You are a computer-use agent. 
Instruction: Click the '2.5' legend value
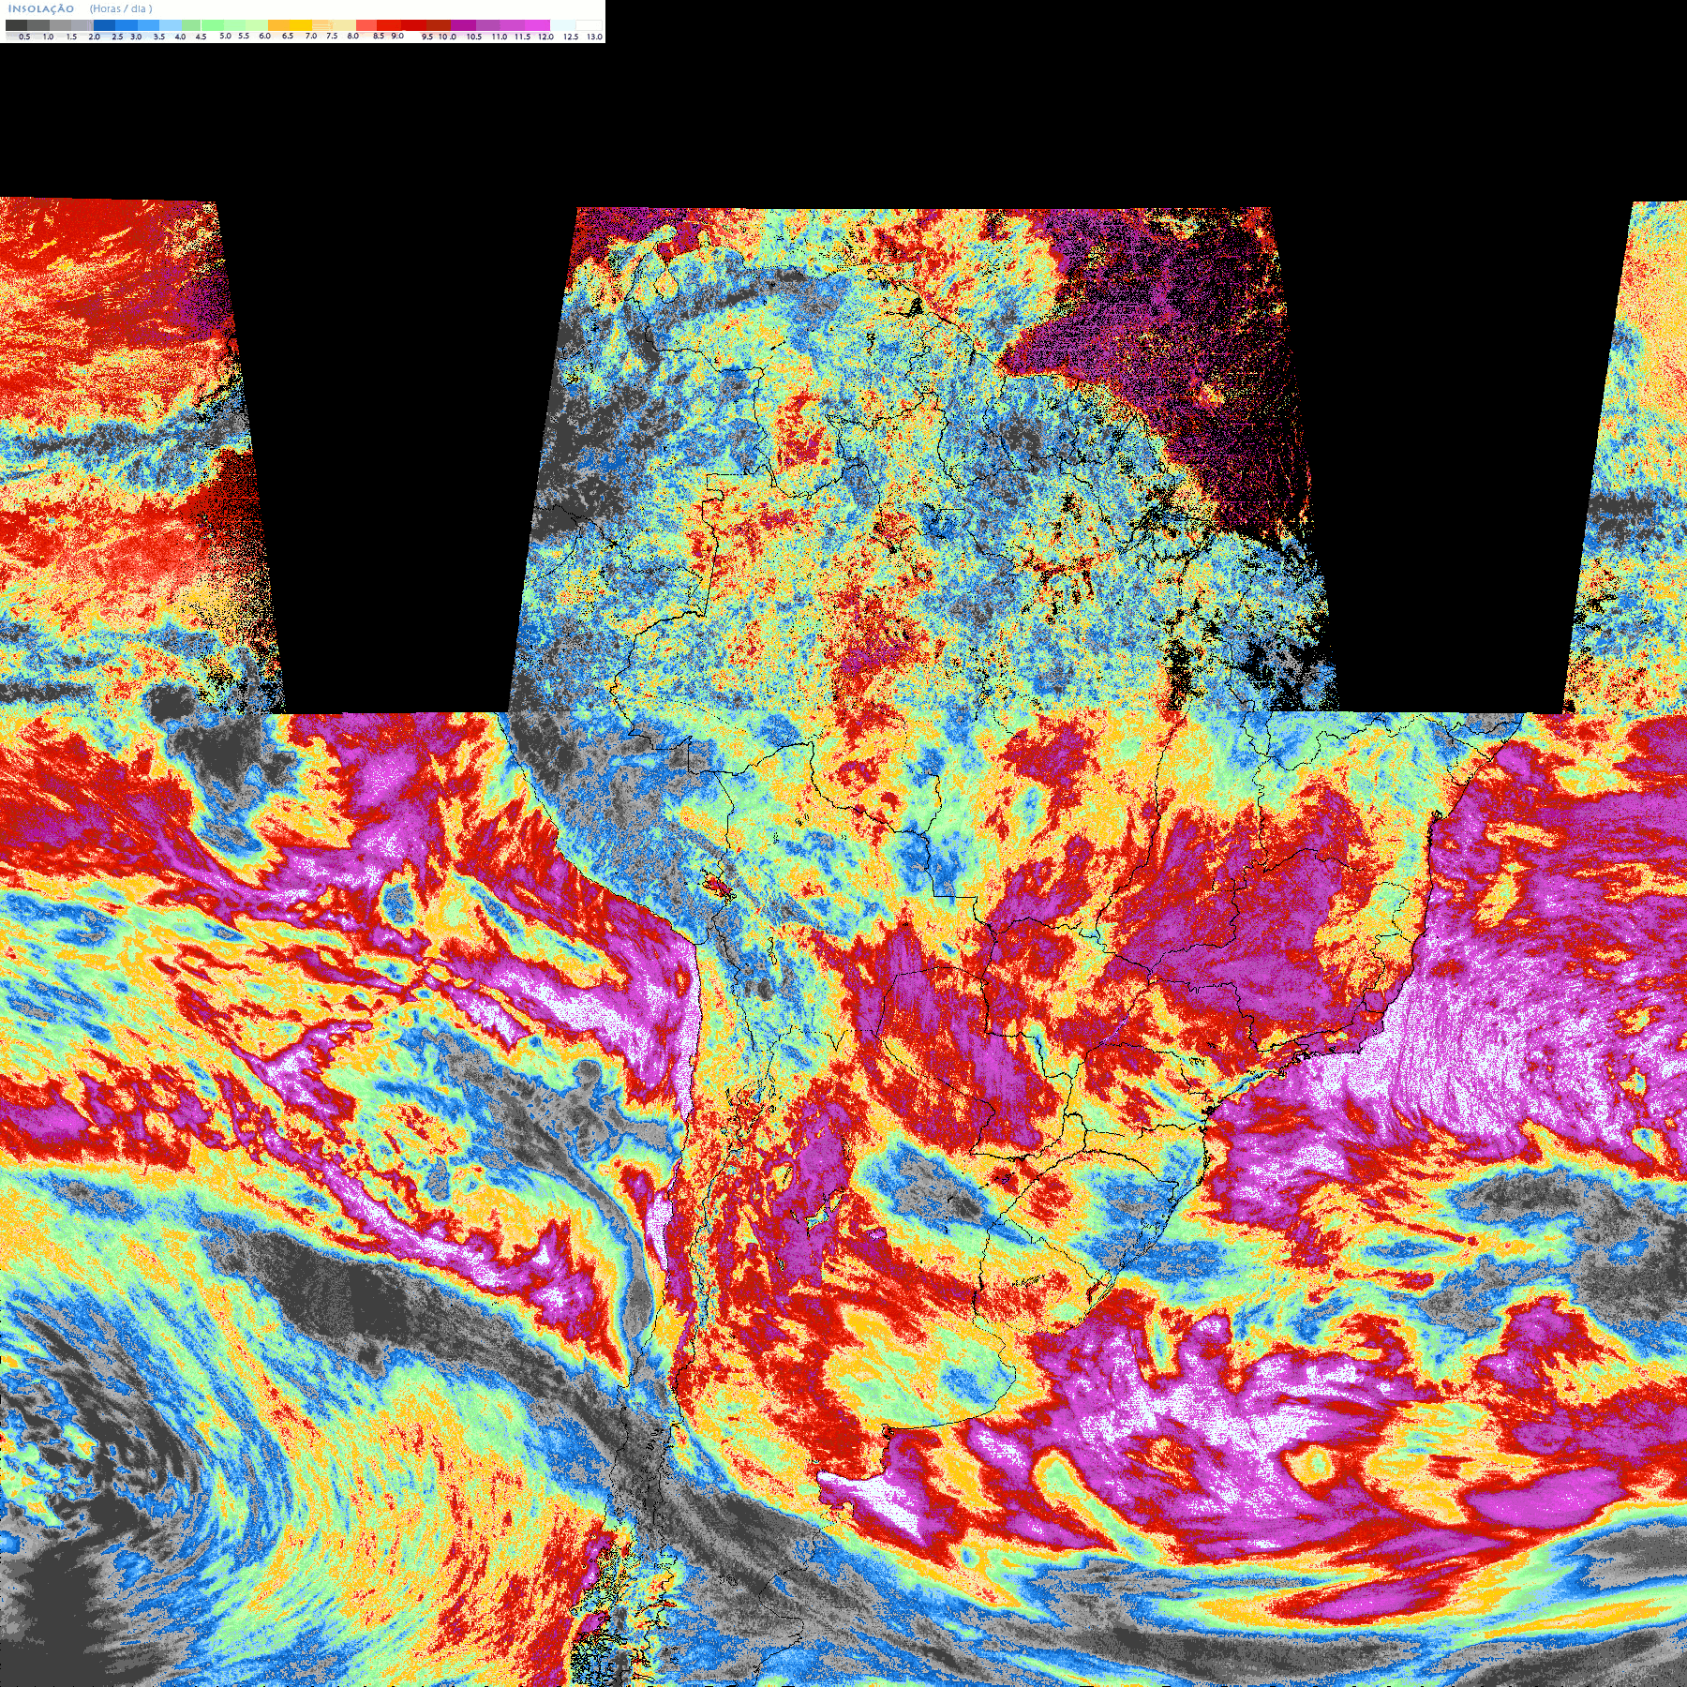[117, 37]
